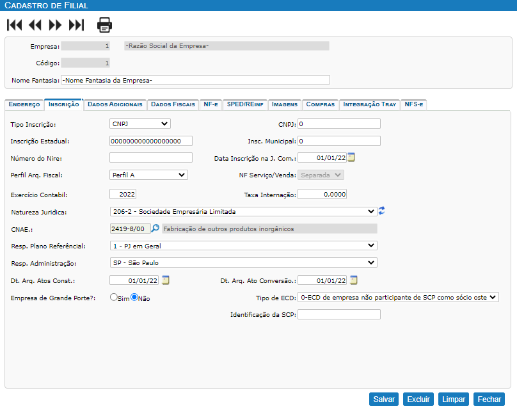Switch to the Endereço tab
This screenshot has width=517, height=411.
[24, 104]
